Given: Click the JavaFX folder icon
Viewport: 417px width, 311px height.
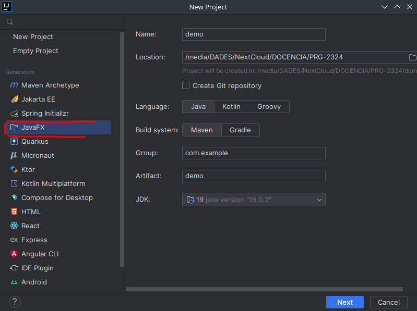Looking at the screenshot, I should [14, 128].
